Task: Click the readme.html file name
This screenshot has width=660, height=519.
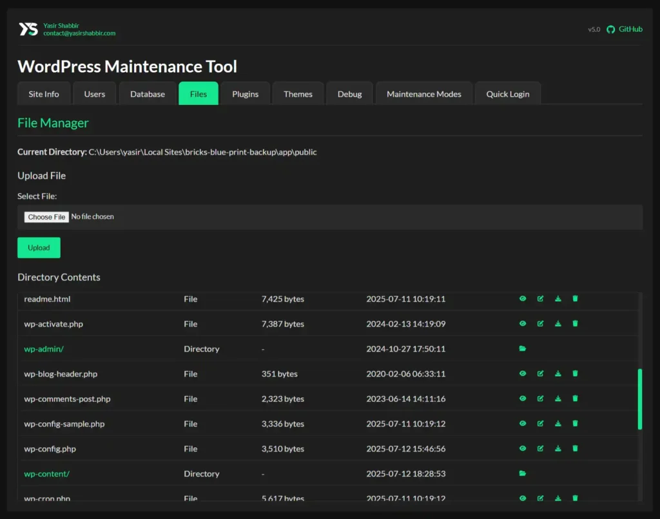Action: (x=47, y=299)
